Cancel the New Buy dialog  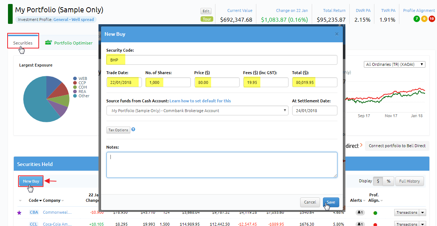tap(310, 202)
